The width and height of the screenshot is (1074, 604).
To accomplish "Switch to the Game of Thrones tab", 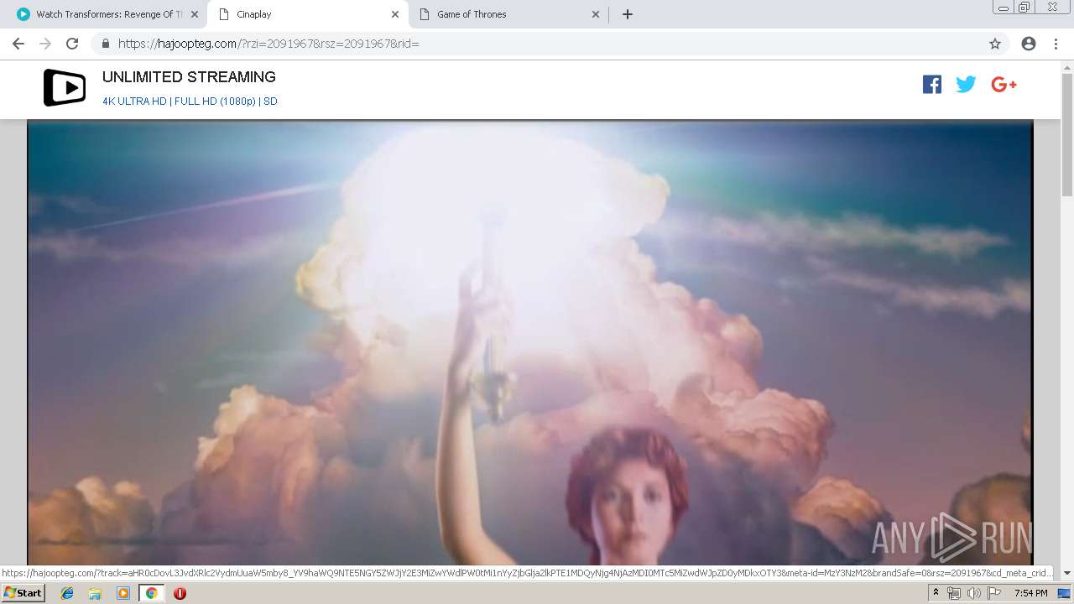I will 510,14.
